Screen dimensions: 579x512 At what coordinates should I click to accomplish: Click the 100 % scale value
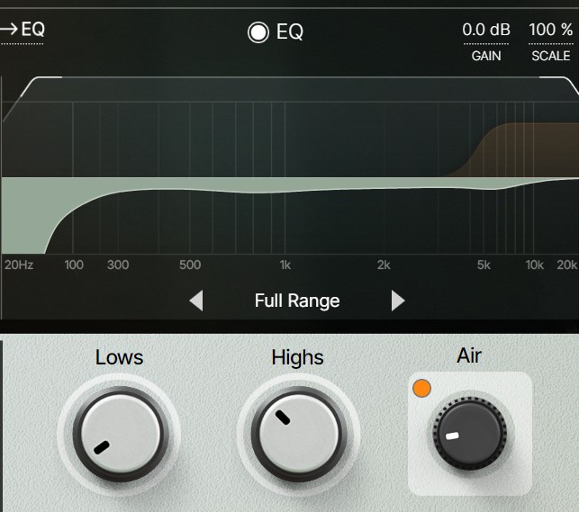[549, 30]
